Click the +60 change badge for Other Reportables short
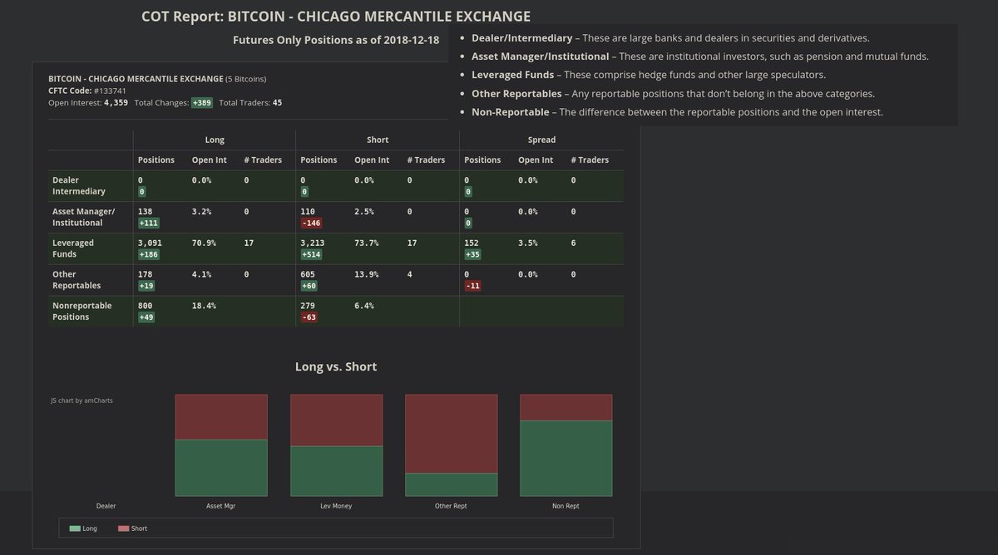 pos(309,286)
